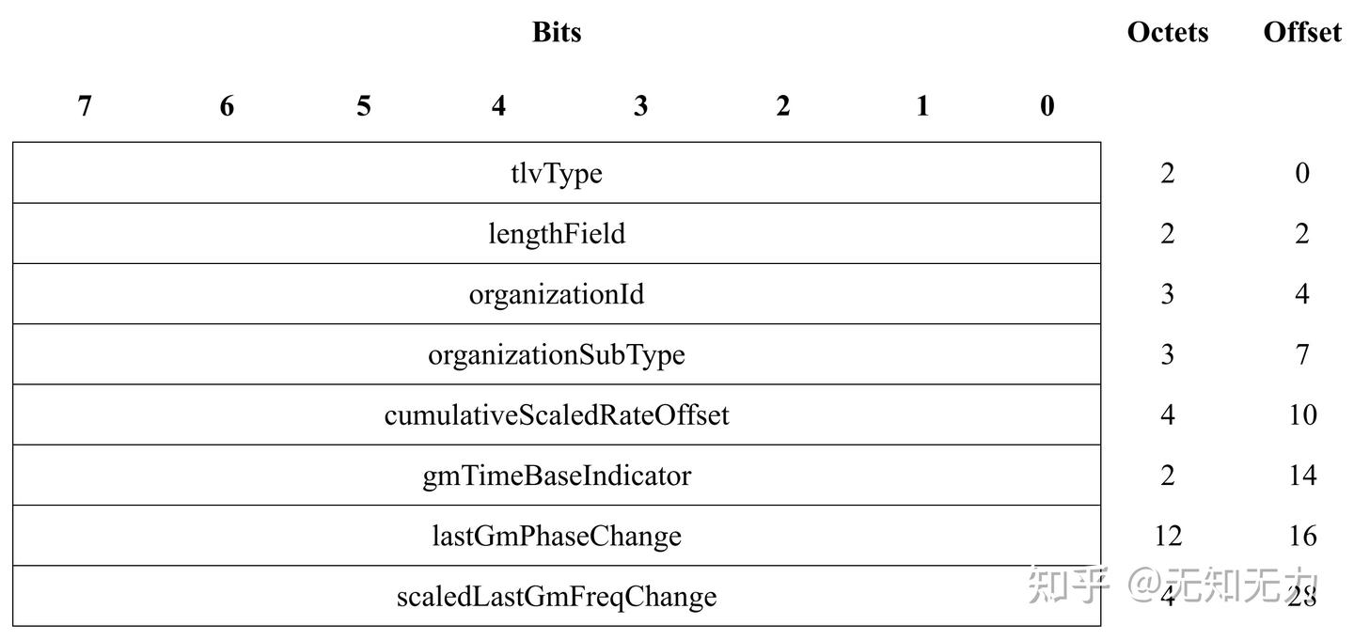
Task: Select the lengthField row
Action: (x=557, y=234)
